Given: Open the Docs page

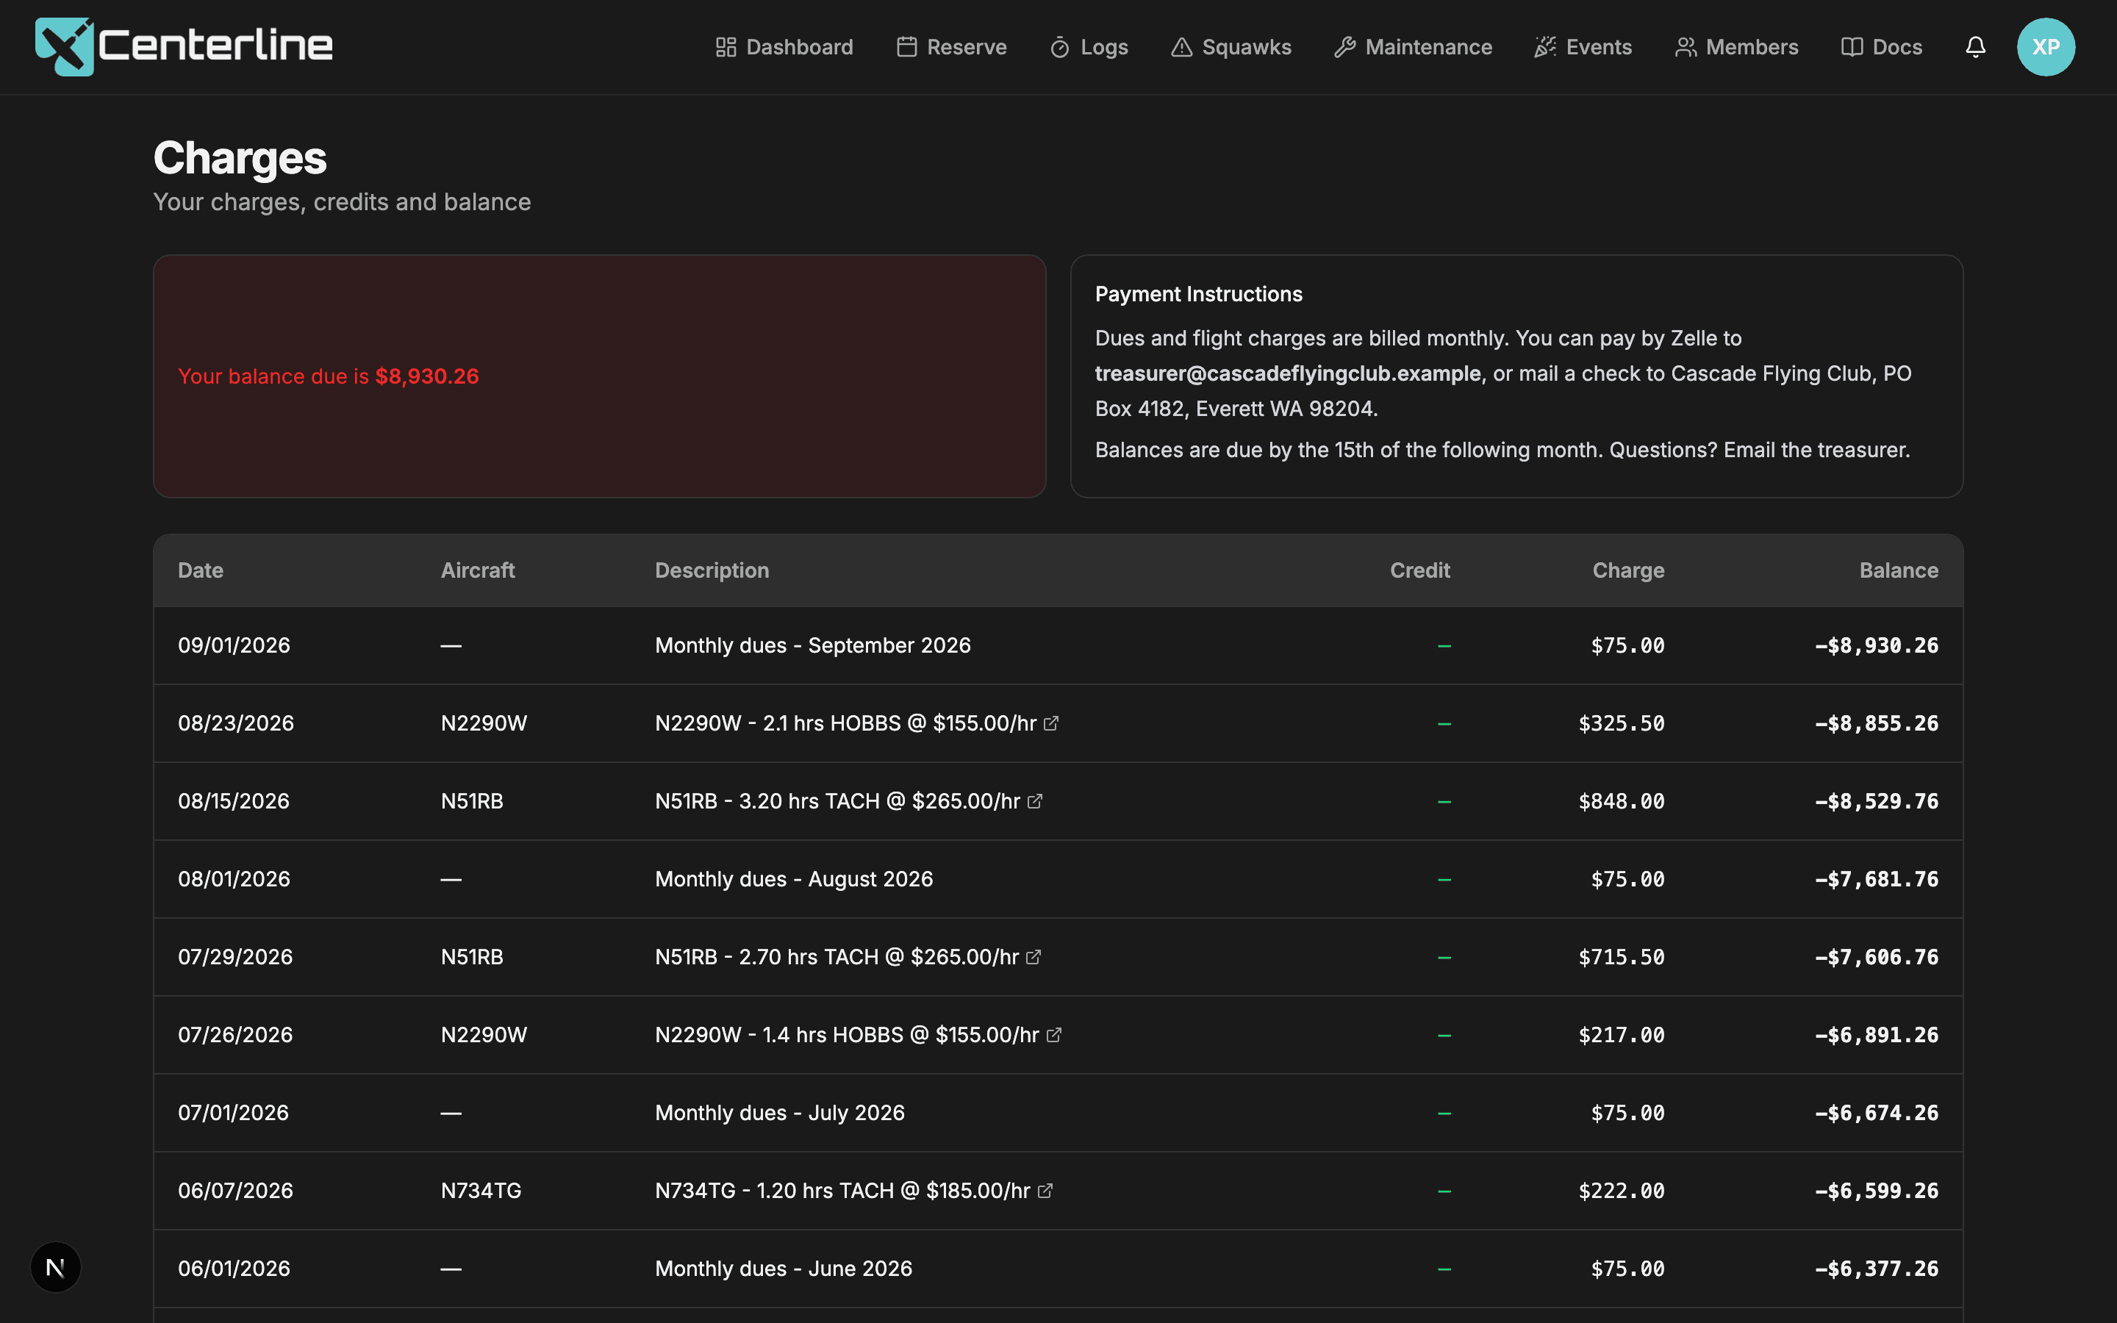Looking at the screenshot, I should (x=1881, y=47).
